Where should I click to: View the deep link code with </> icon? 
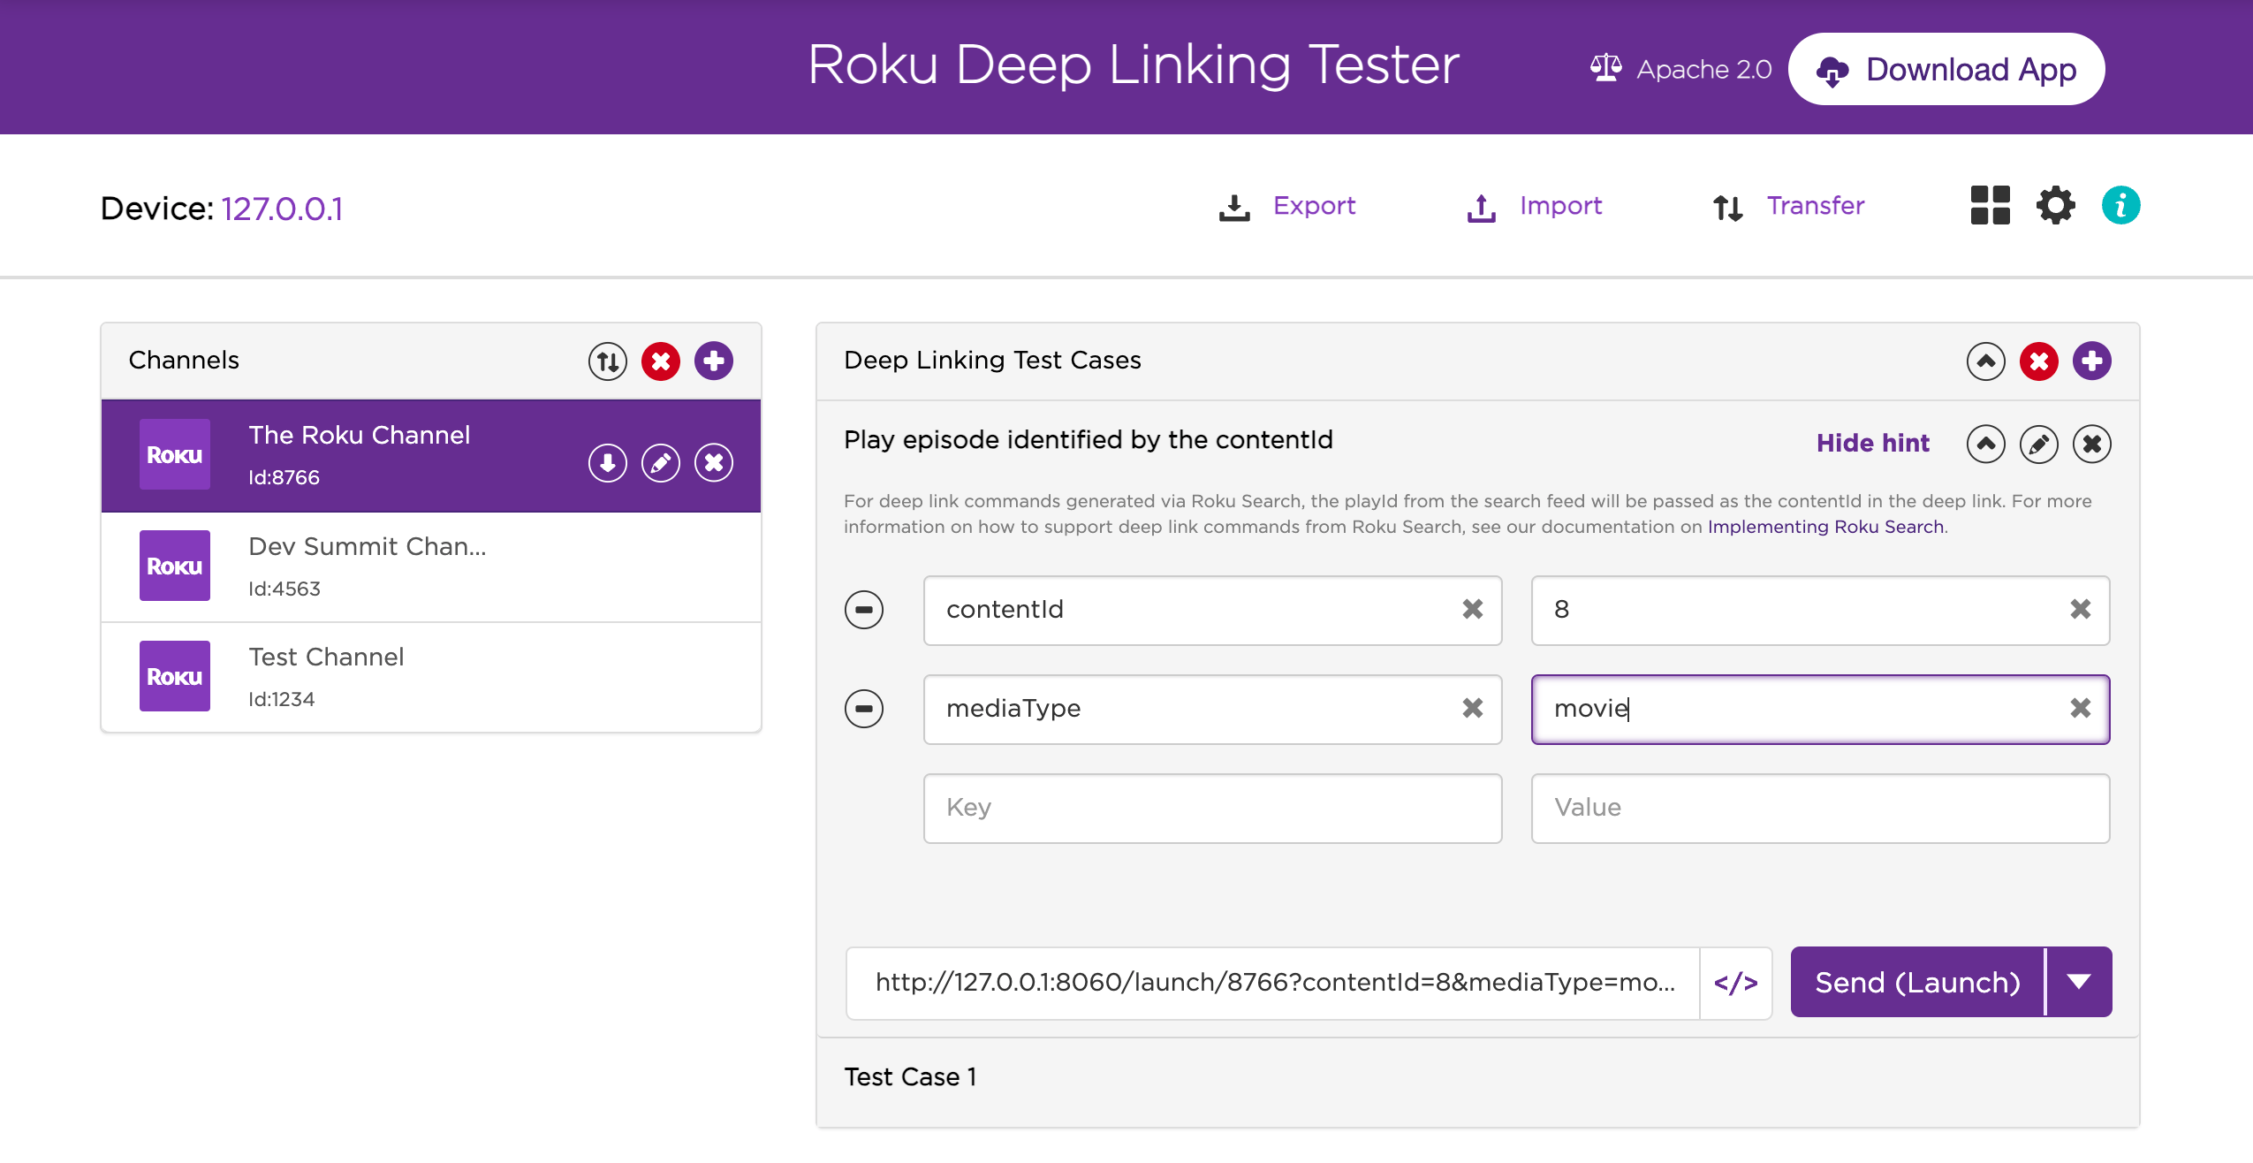click(1736, 982)
